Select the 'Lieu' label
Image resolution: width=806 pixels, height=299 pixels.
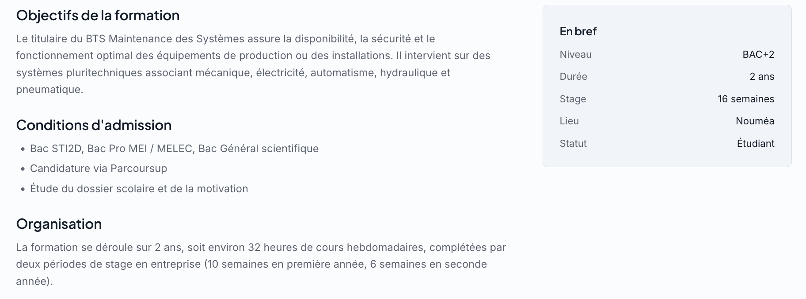click(569, 121)
